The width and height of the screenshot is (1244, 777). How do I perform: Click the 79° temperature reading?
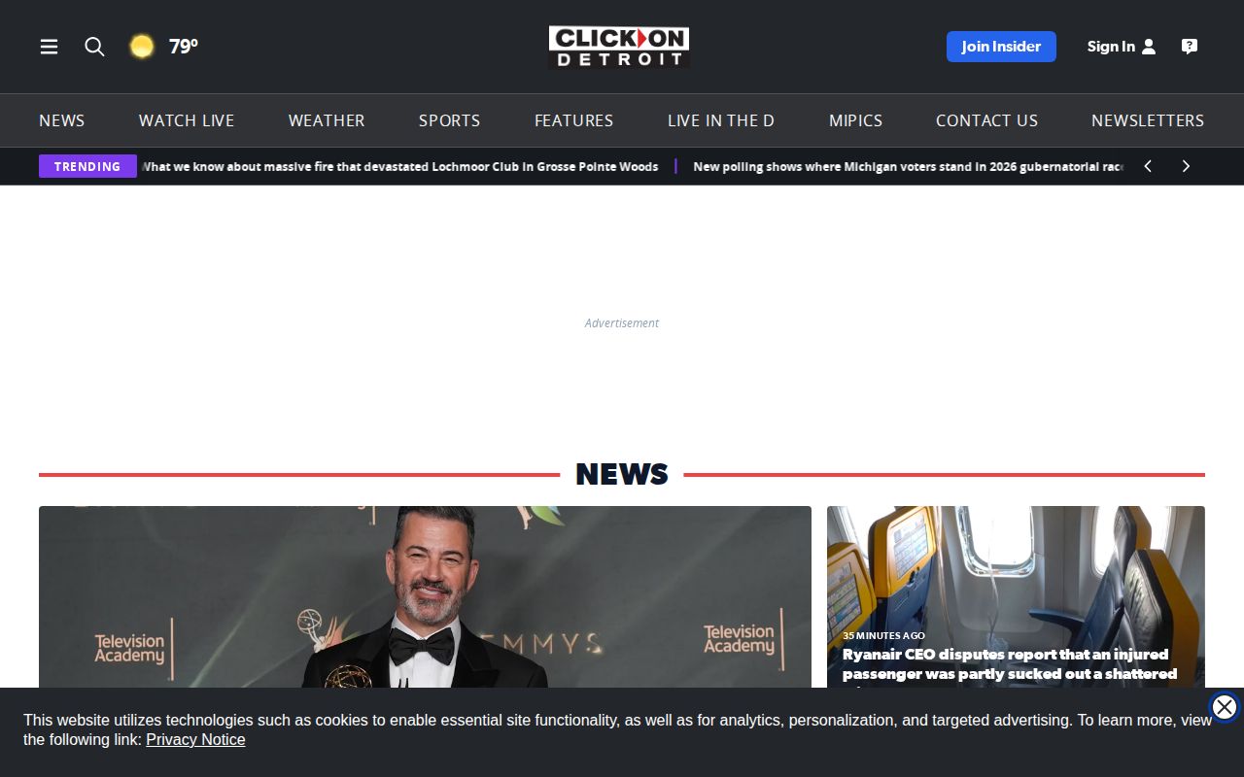(x=184, y=47)
